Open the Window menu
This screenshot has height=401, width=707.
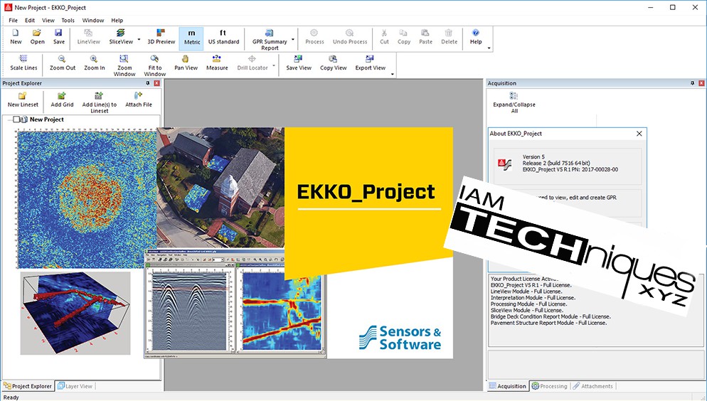coord(93,21)
